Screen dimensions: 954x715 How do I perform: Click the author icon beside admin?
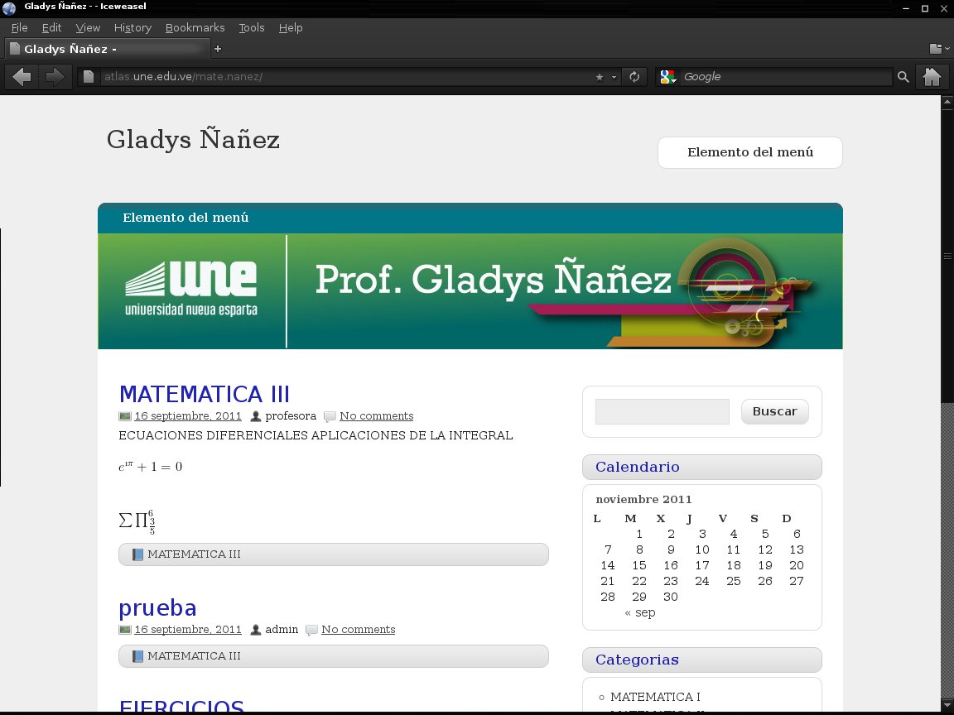point(256,630)
